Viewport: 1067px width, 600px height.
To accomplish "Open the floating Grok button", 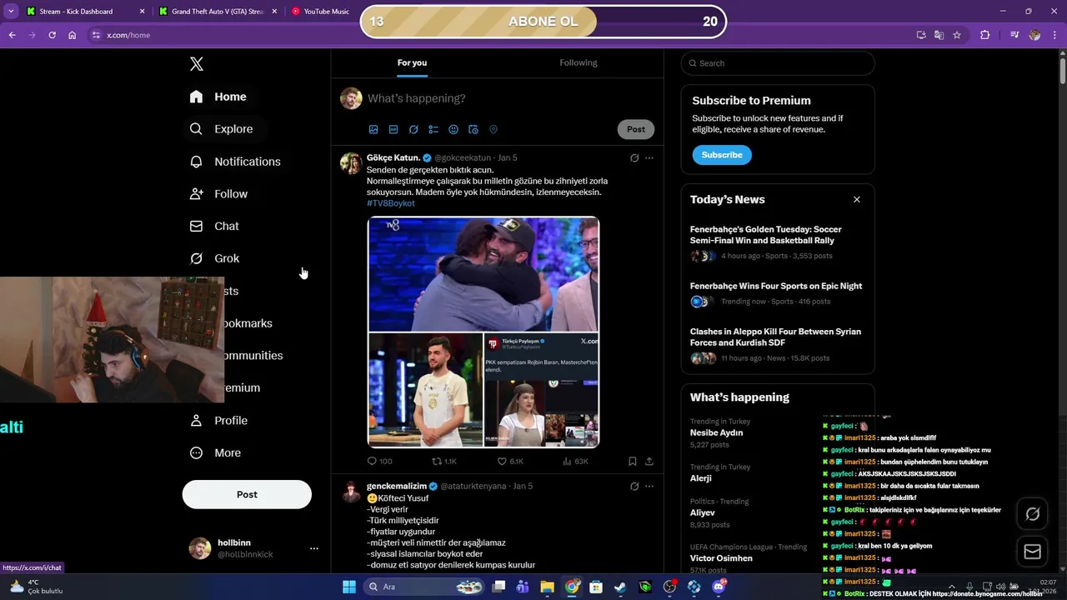I will 1032,514.
